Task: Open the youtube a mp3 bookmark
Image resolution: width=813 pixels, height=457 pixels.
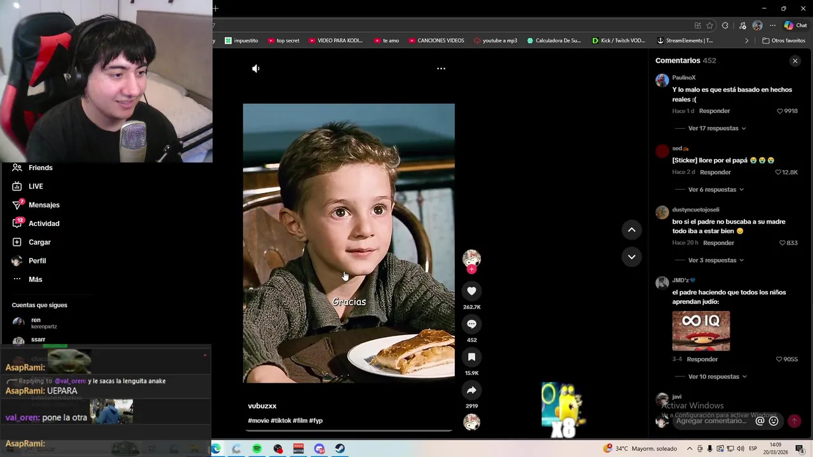Action: [495, 41]
